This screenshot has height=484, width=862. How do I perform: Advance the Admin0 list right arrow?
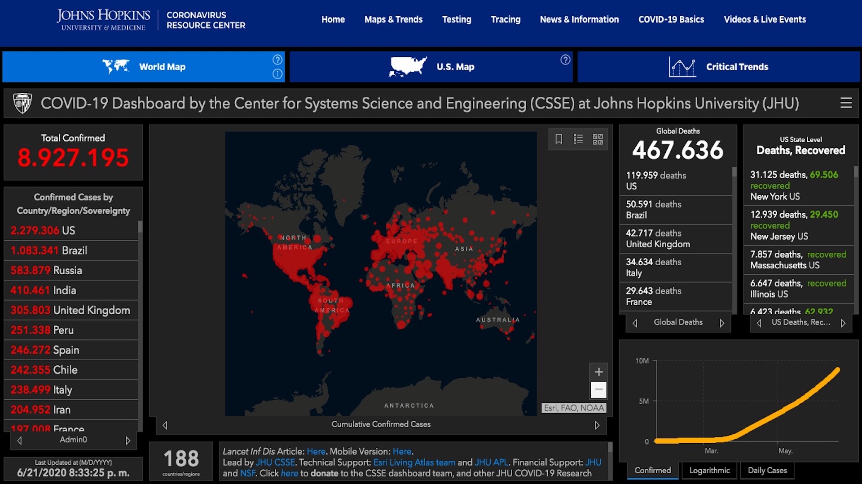tap(128, 441)
